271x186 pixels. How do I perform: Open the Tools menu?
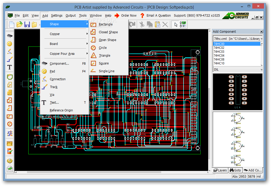pyautogui.click(x=83, y=16)
